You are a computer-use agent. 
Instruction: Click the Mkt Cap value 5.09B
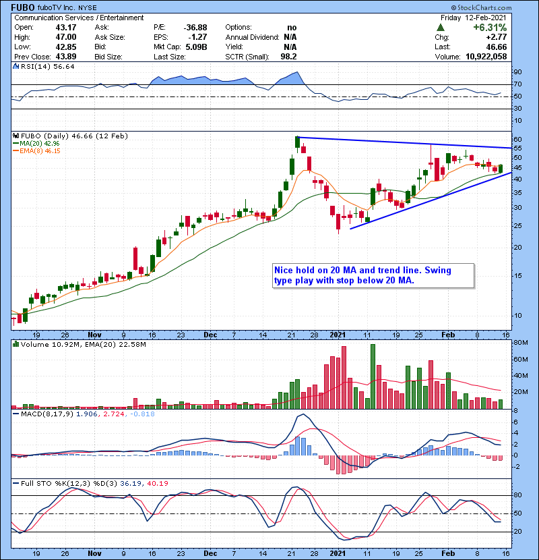click(x=196, y=47)
